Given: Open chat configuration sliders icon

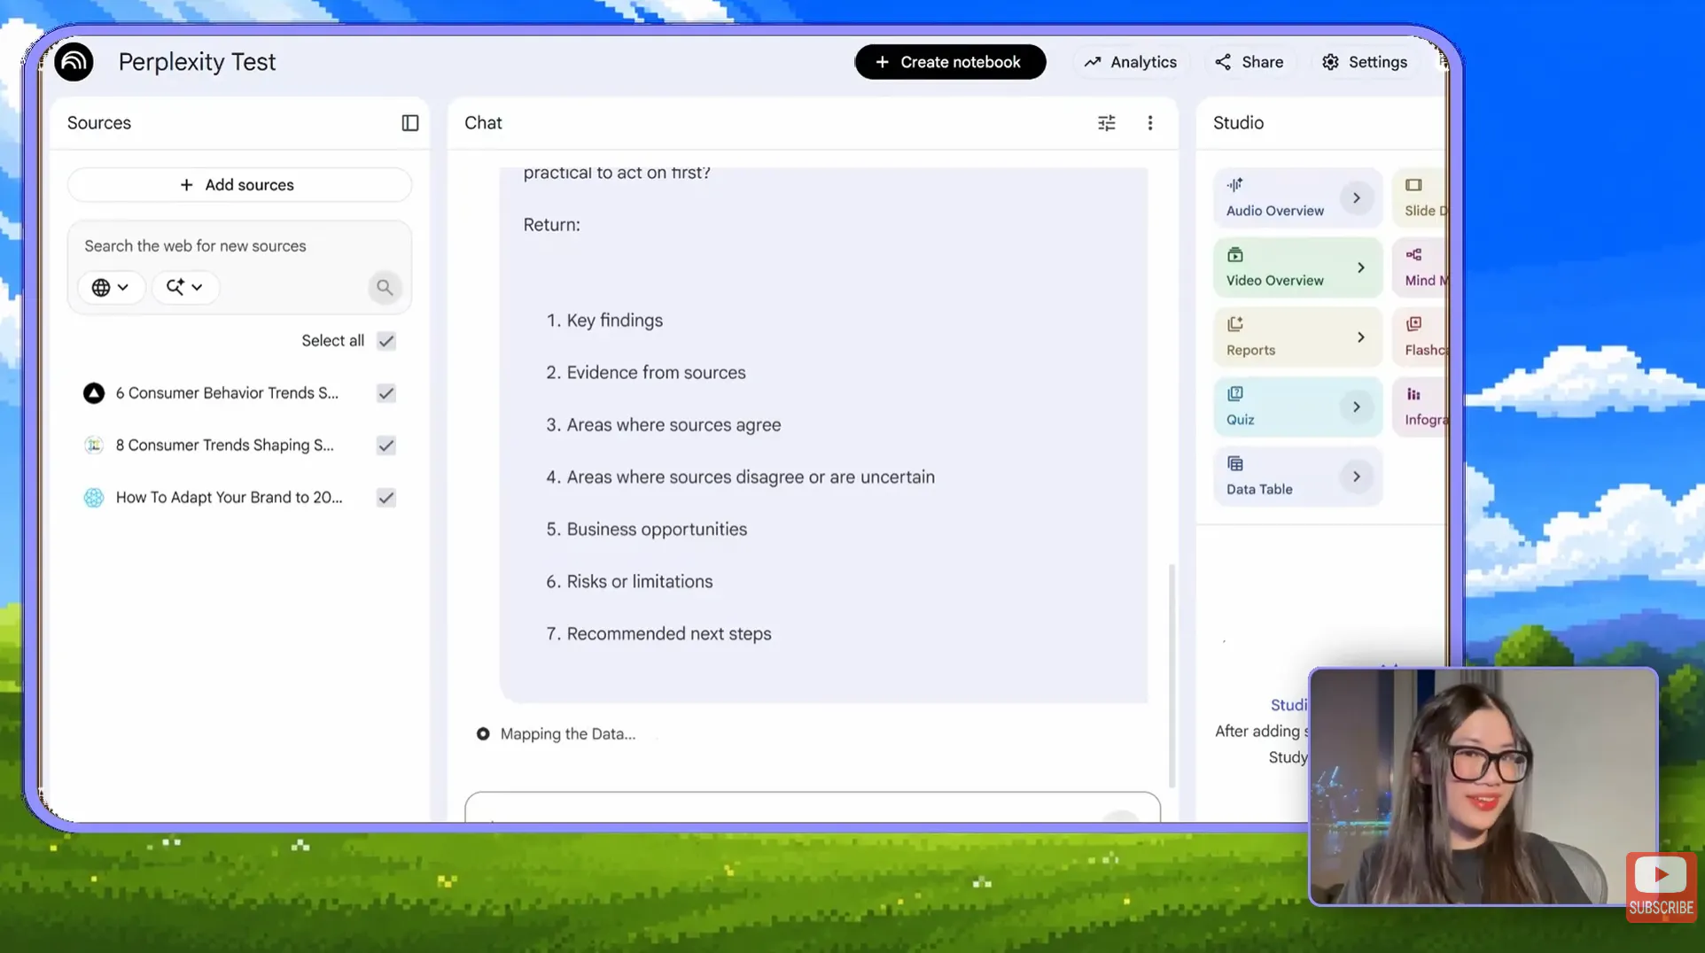Looking at the screenshot, I should [x=1106, y=123].
